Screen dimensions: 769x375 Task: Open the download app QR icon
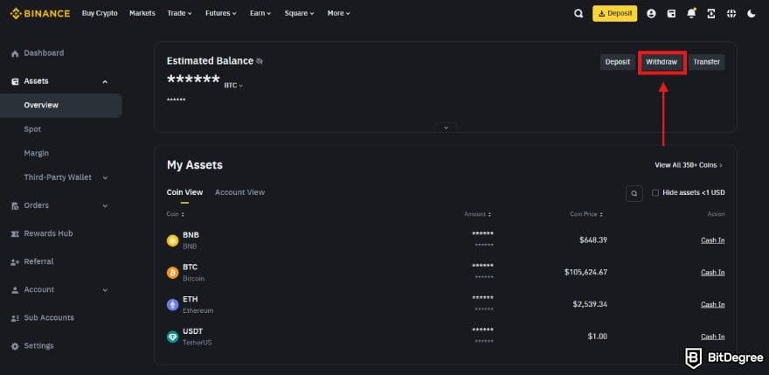click(x=711, y=14)
